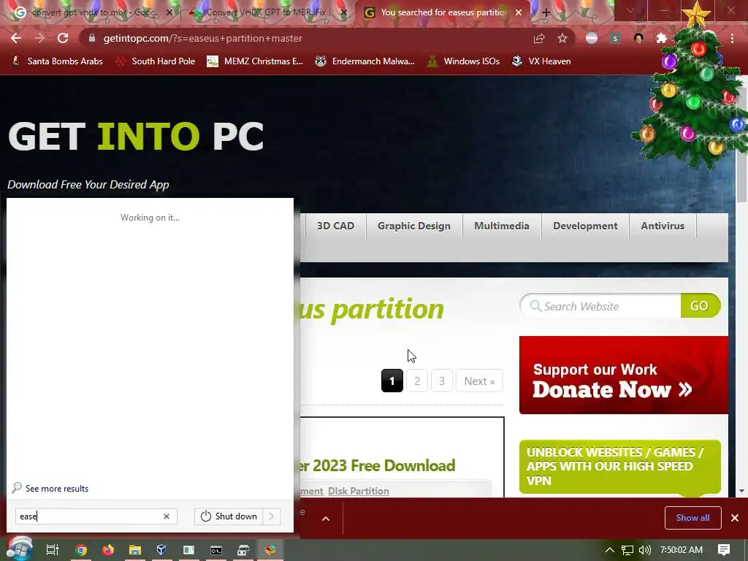Open the '2023 Free Download' post title
This screenshot has width=748, height=561.
[378, 465]
